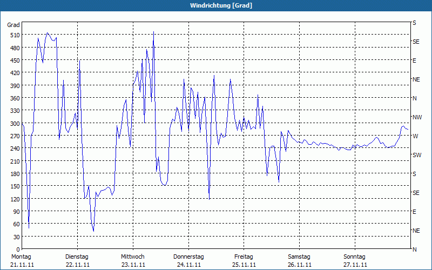This screenshot has width=432, height=270.
Task: Select the 330 y-axis value
Action: pyautogui.click(x=15, y=111)
